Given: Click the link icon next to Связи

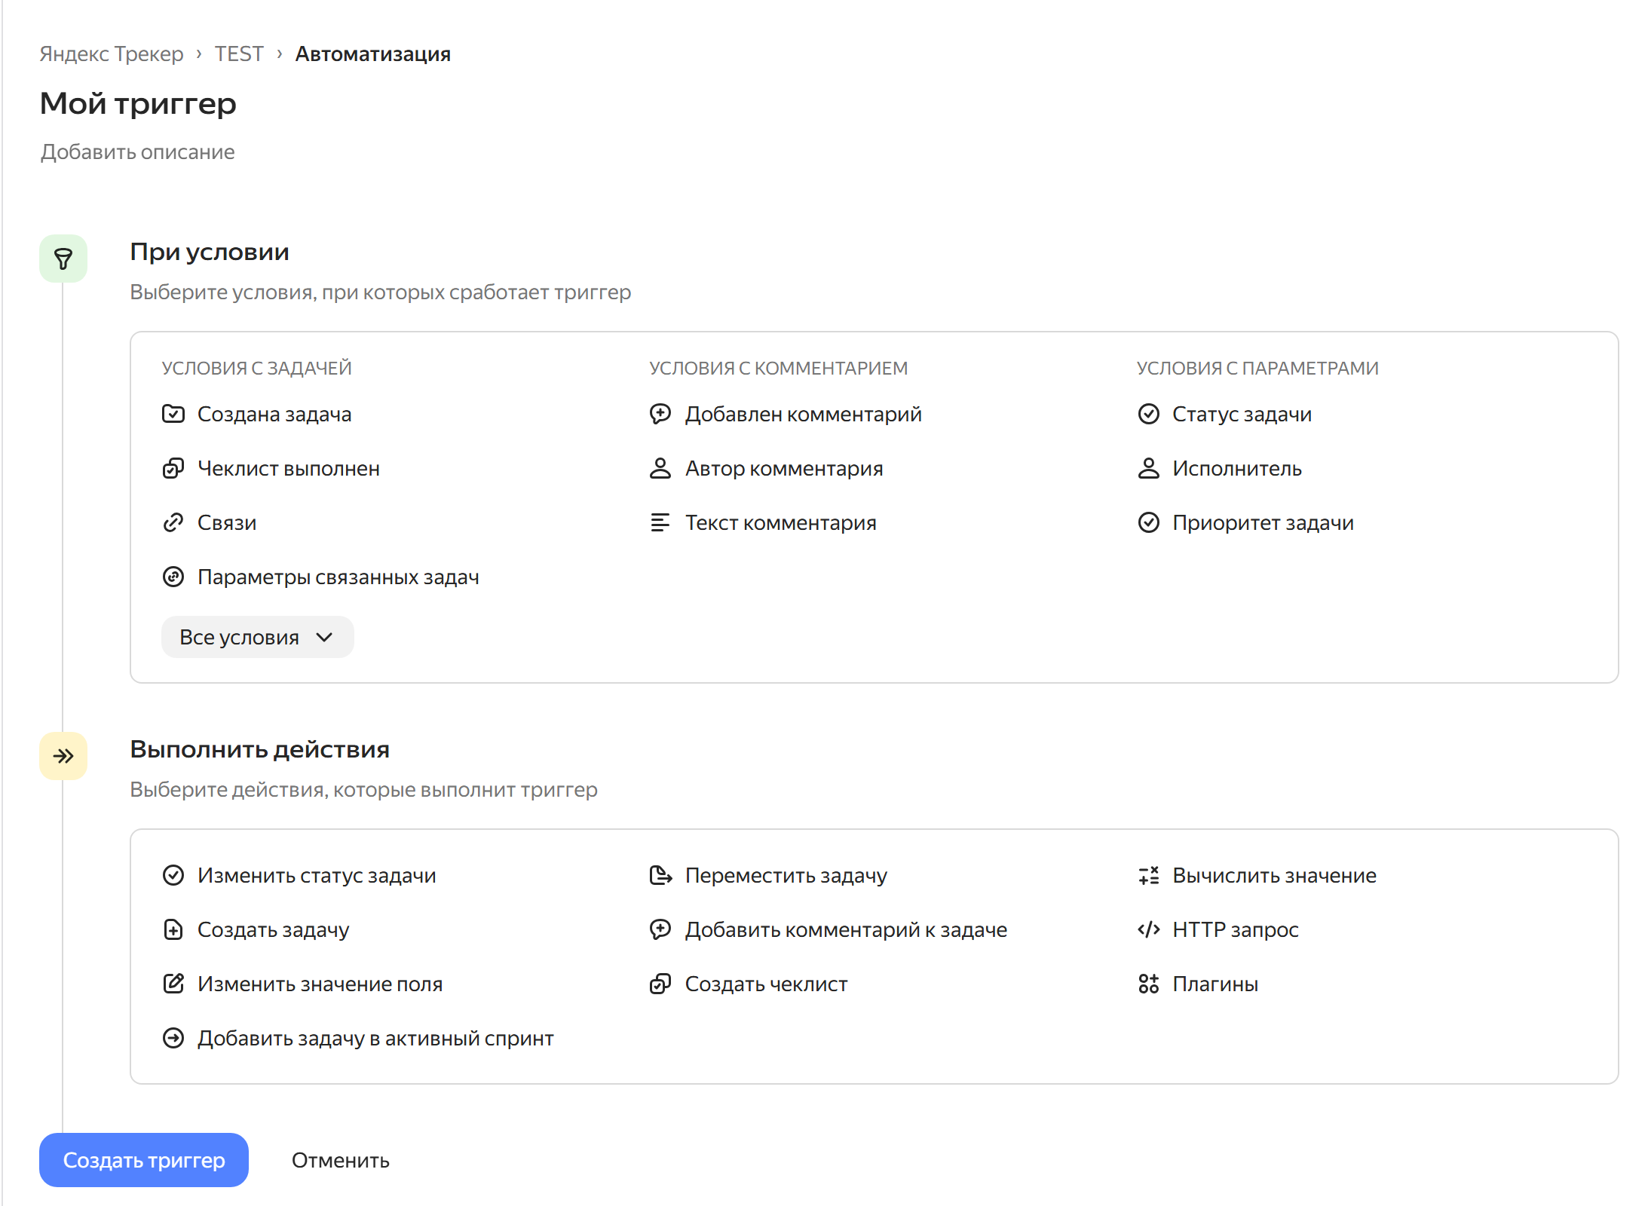Looking at the screenshot, I should [x=173, y=522].
